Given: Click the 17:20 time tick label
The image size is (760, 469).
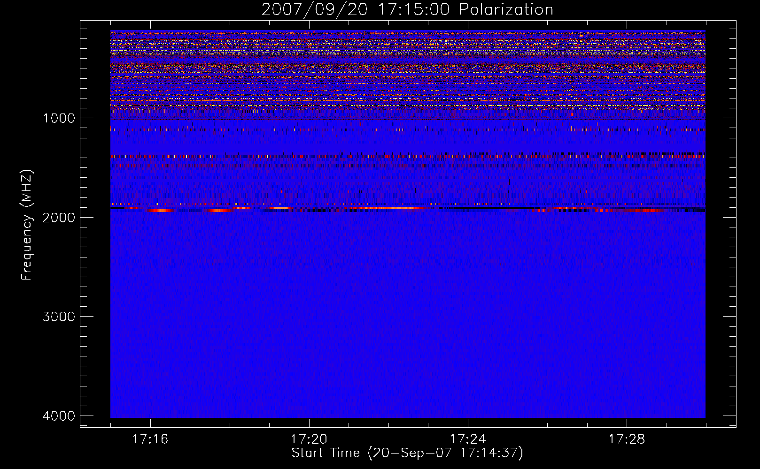Looking at the screenshot, I should pyautogui.click(x=309, y=439).
